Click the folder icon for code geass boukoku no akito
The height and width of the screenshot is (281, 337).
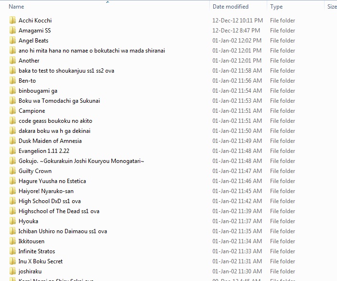pyautogui.click(x=13, y=121)
